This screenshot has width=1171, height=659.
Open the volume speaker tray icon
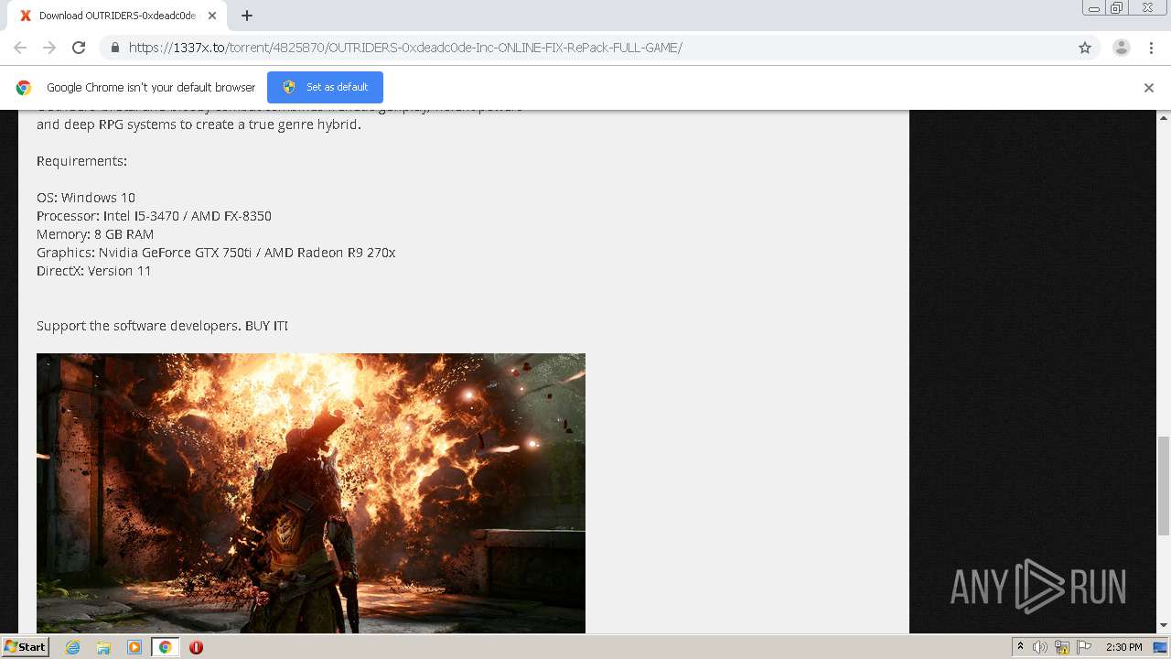click(x=1040, y=647)
